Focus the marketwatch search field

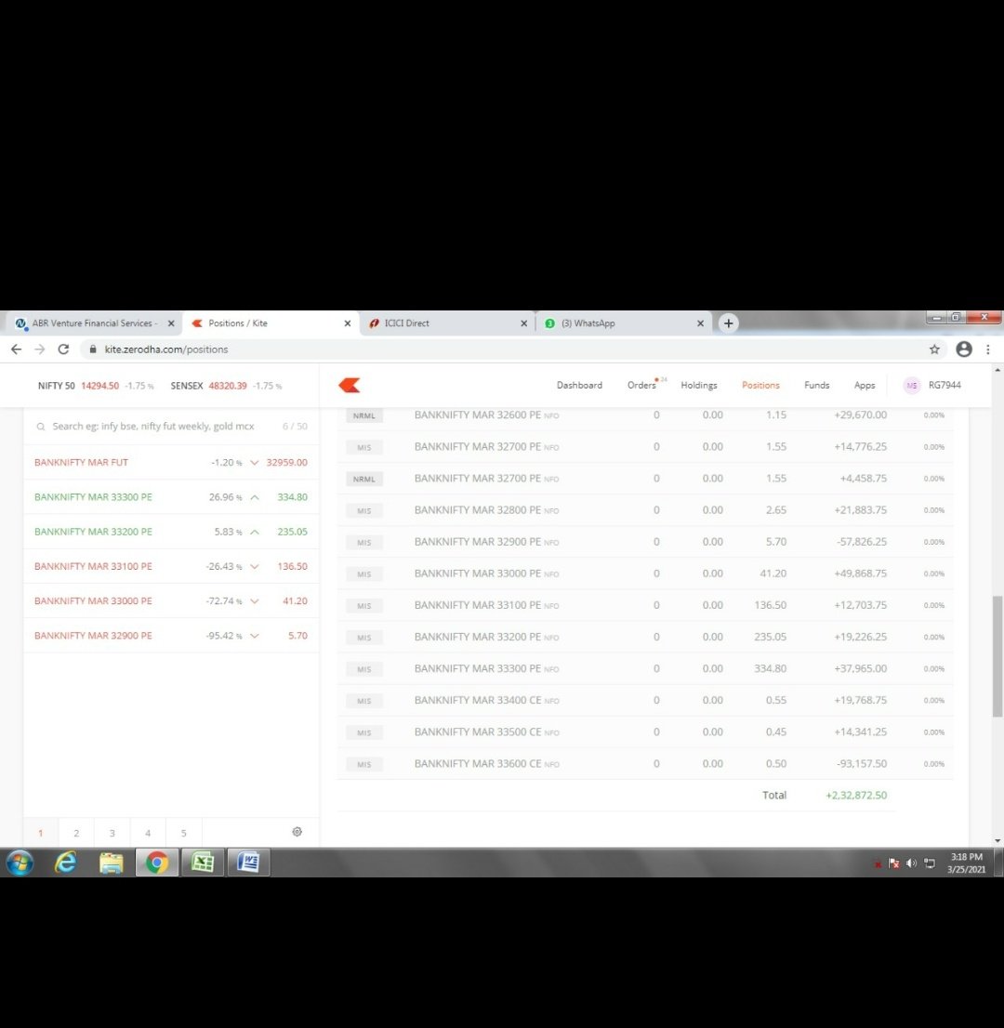pos(153,427)
